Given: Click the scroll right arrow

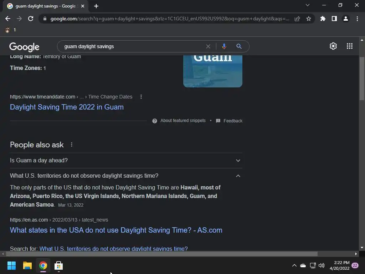Looking at the screenshot, I should [x=356, y=254].
